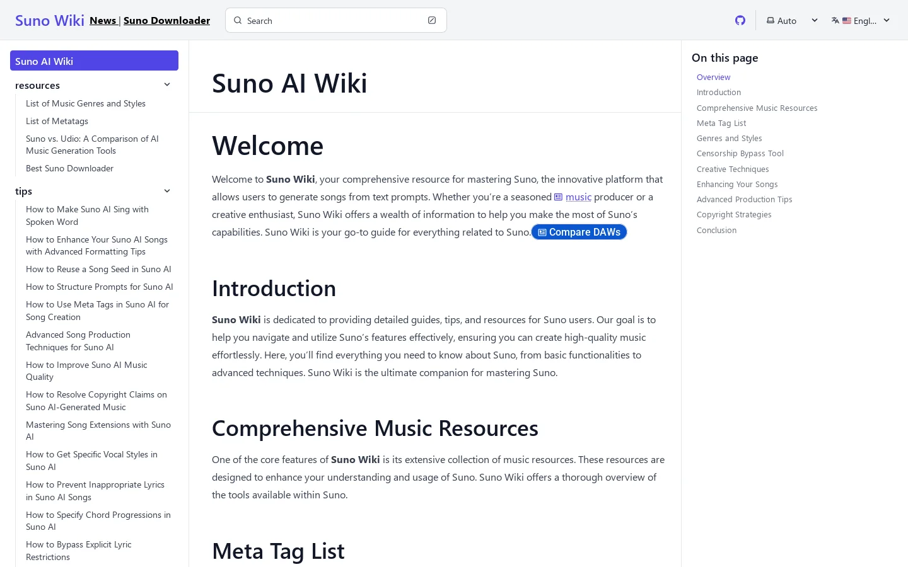Open How to Resolve Copyright Claims page

pyautogui.click(x=96, y=401)
